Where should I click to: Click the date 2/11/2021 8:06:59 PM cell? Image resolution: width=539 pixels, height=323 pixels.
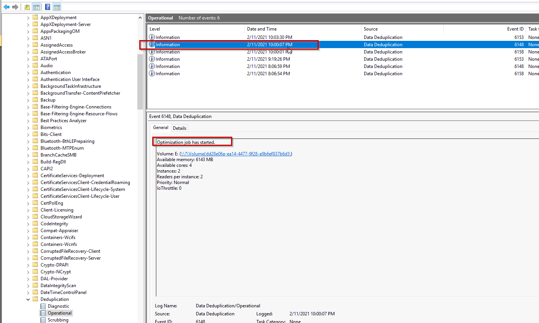point(269,66)
